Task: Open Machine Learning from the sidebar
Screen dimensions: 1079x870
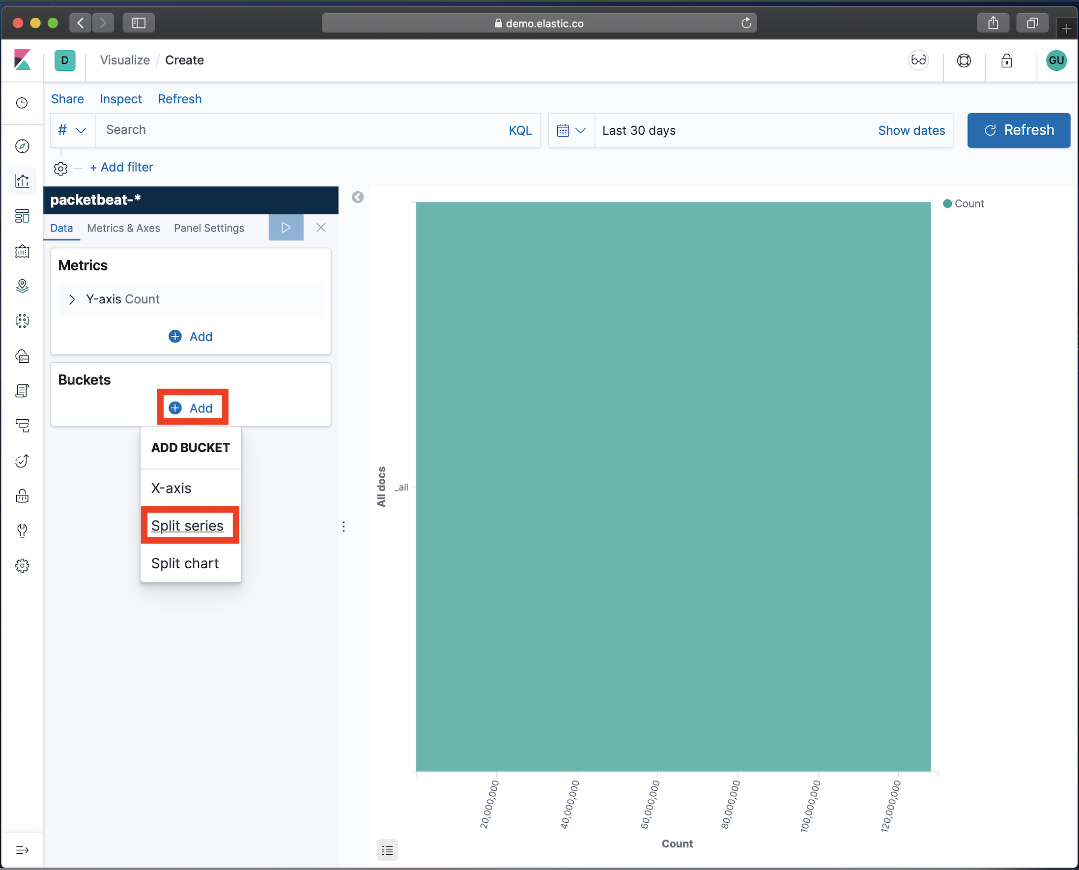Action: point(22,321)
